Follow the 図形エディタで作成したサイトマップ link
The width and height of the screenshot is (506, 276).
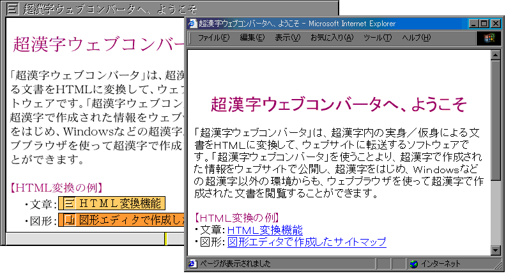click(307, 242)
